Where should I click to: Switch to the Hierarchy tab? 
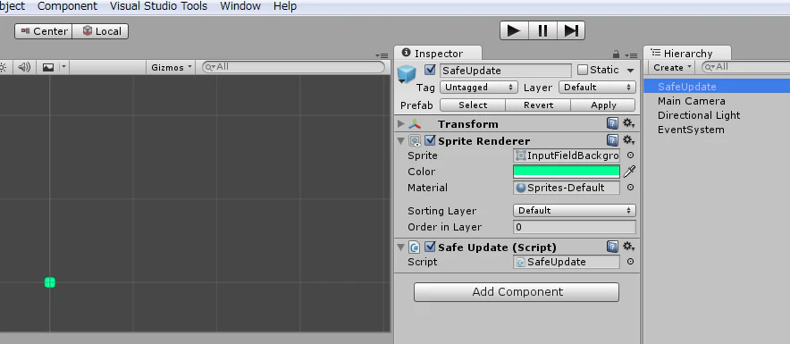[686, 54]
